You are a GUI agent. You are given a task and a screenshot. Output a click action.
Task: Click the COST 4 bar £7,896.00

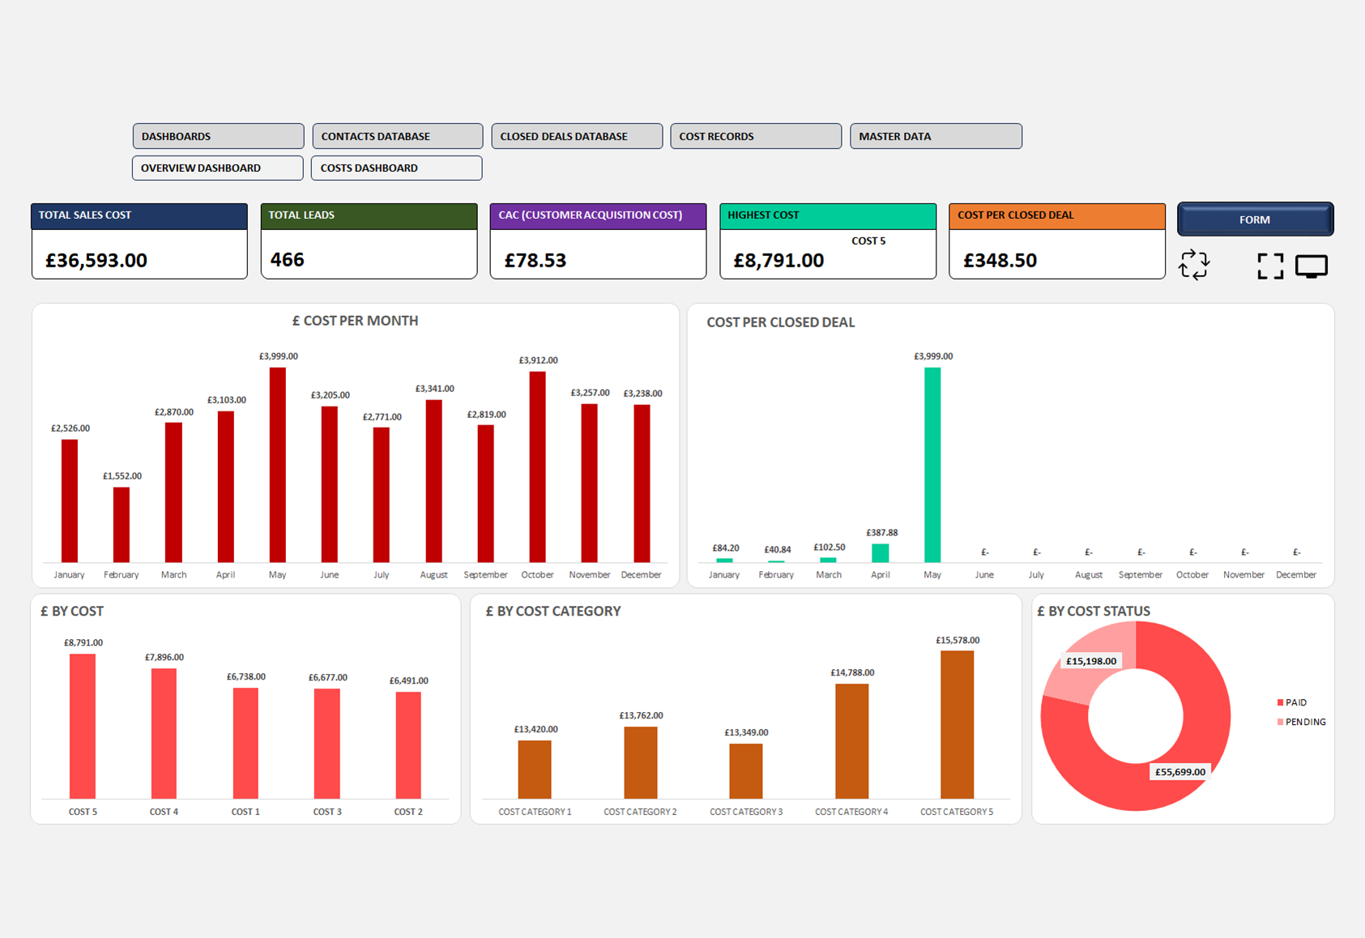(x=164, y=733)
